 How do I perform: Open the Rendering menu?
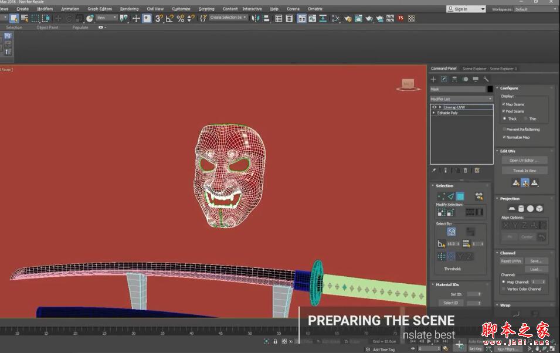click(129, 9)
